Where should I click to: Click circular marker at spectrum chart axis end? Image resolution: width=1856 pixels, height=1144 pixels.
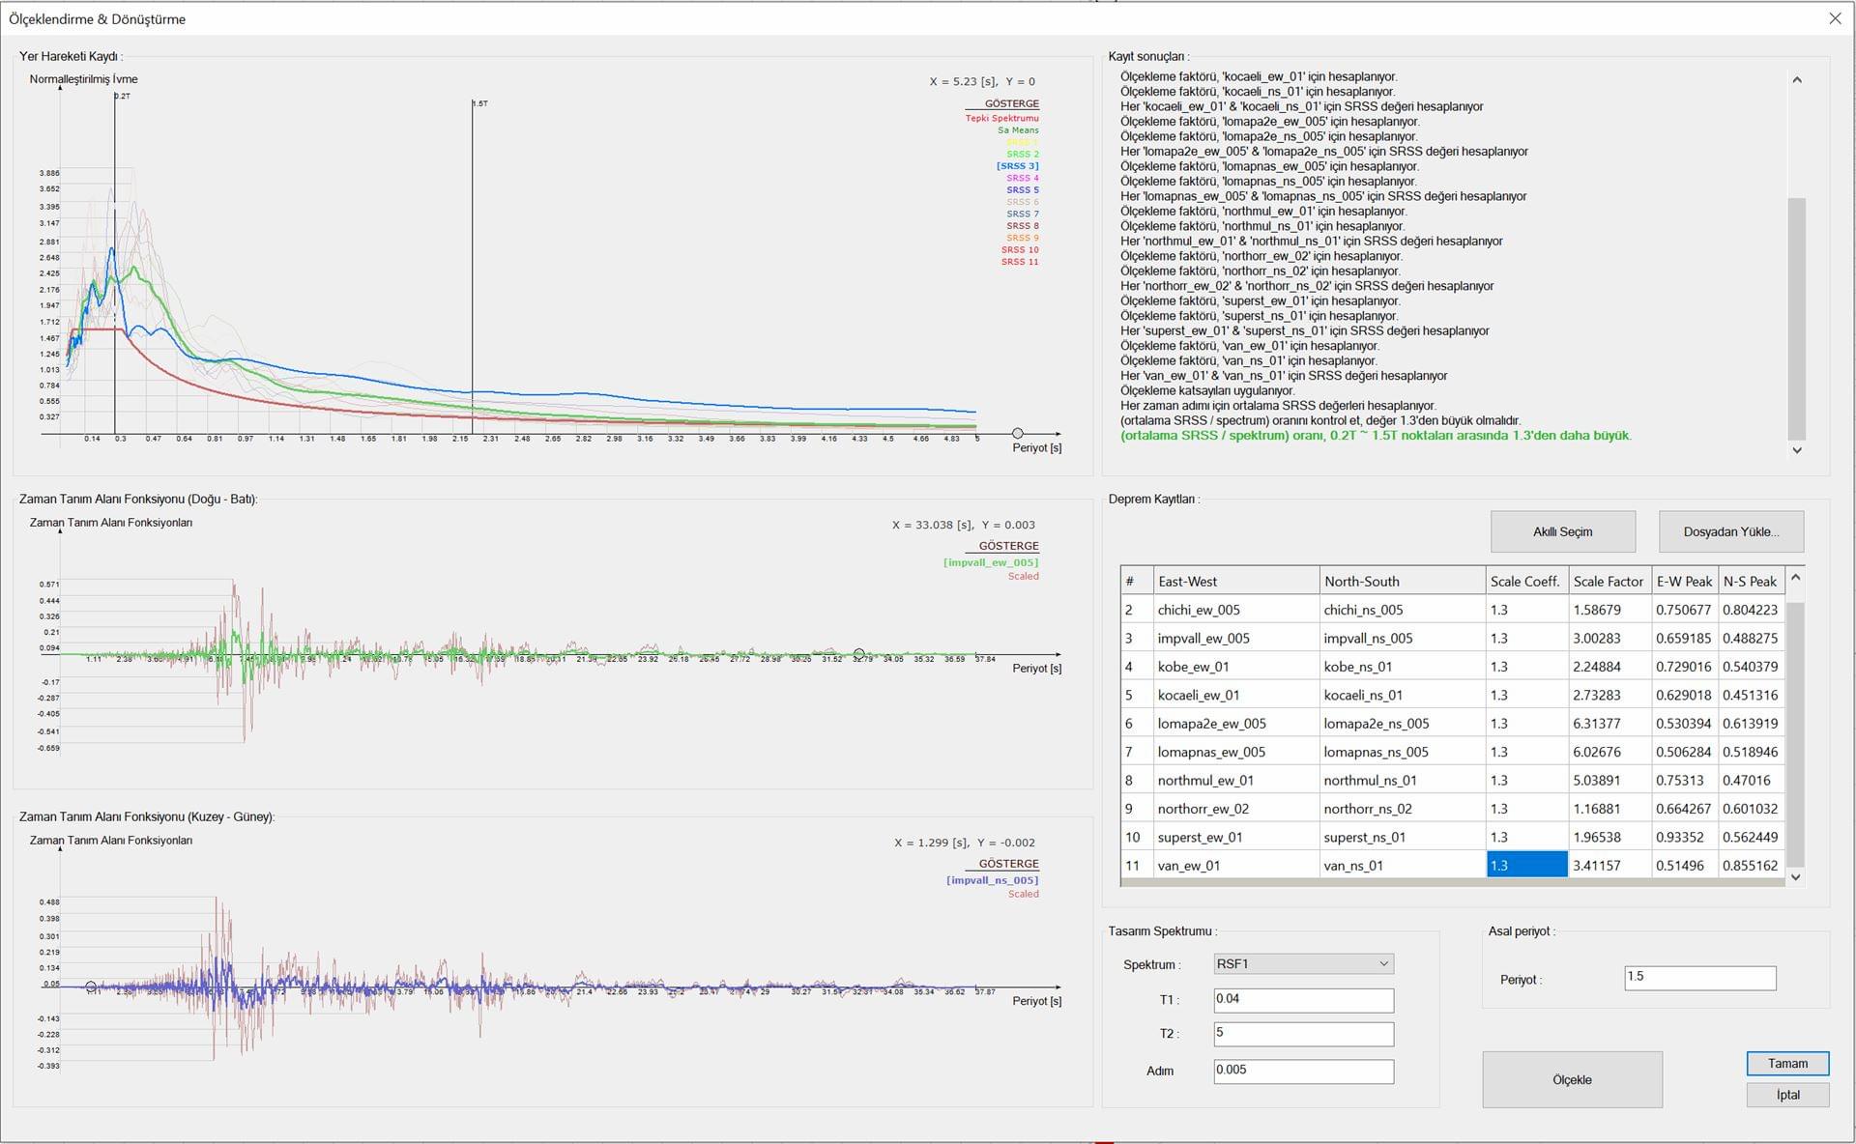click(x=1017, y=434)
